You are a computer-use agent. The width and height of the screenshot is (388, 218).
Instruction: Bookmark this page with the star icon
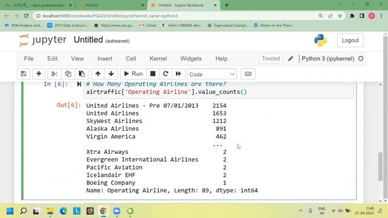pyautogui.click(x=340, y=16)
